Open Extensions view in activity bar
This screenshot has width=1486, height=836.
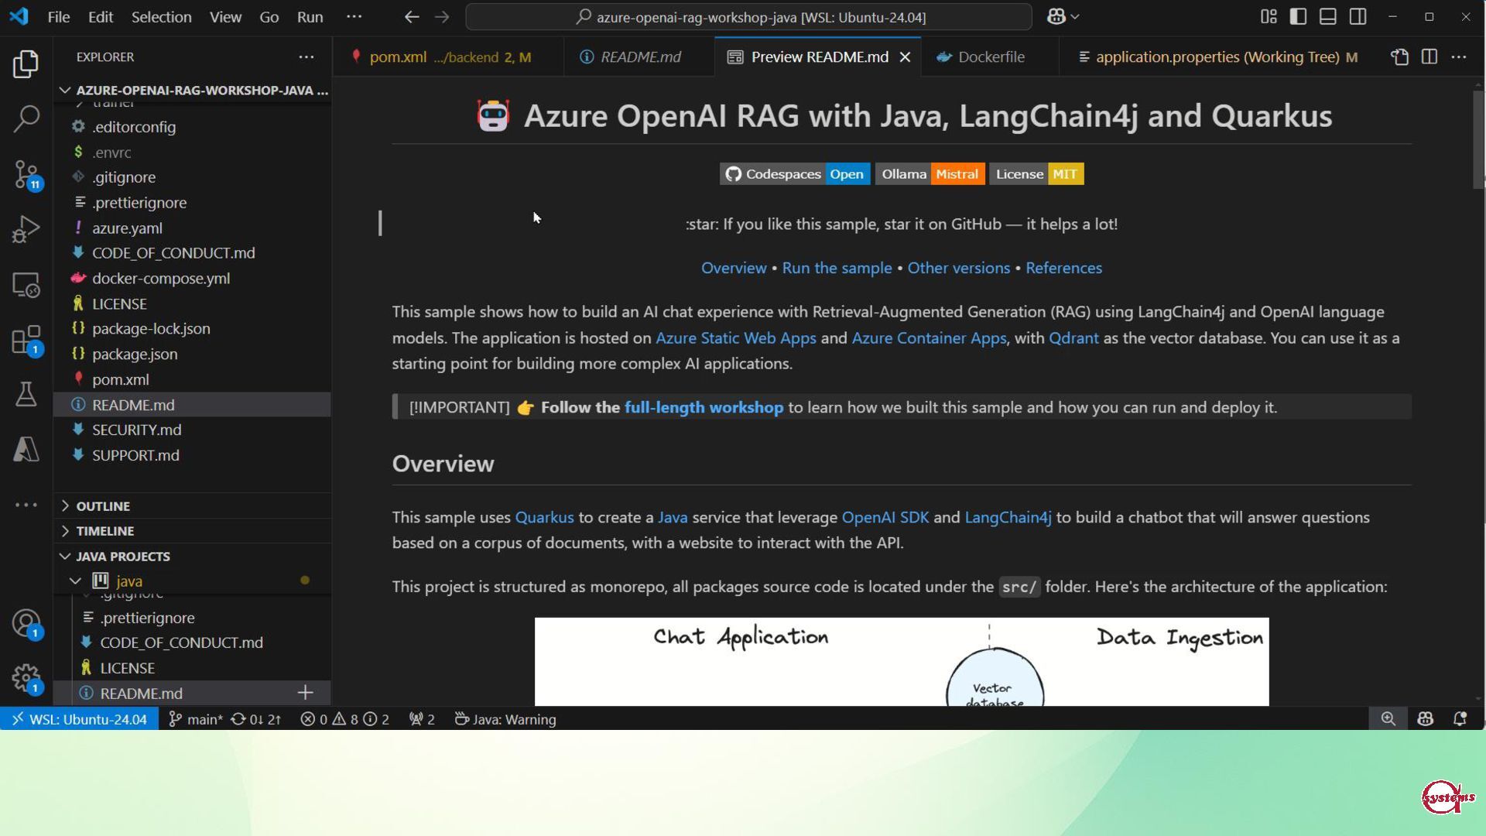point(26,340)
